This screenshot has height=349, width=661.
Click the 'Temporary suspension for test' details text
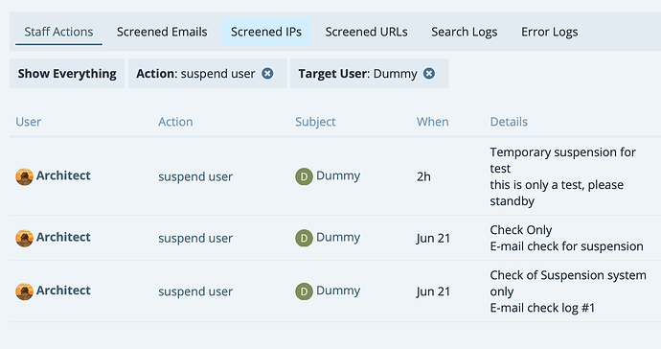[562, 160]
